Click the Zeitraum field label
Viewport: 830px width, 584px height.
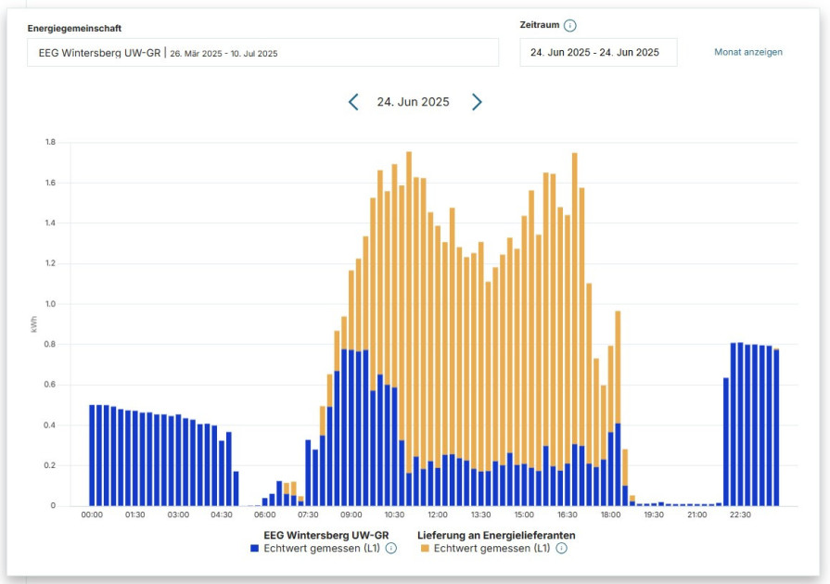click(540, 25)
